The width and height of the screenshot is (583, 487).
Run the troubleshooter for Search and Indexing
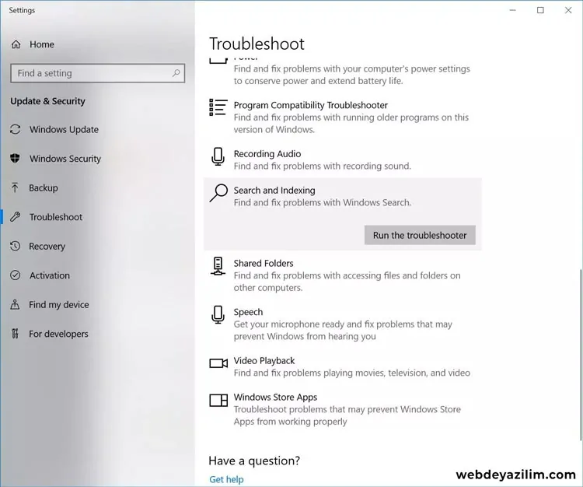pyautogui.click(x=420, y=235)
